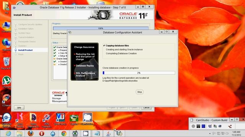Click the Java coffee cup taskbar icon
The width and height of the screenshot is (245, 137).
pos(108,134)
